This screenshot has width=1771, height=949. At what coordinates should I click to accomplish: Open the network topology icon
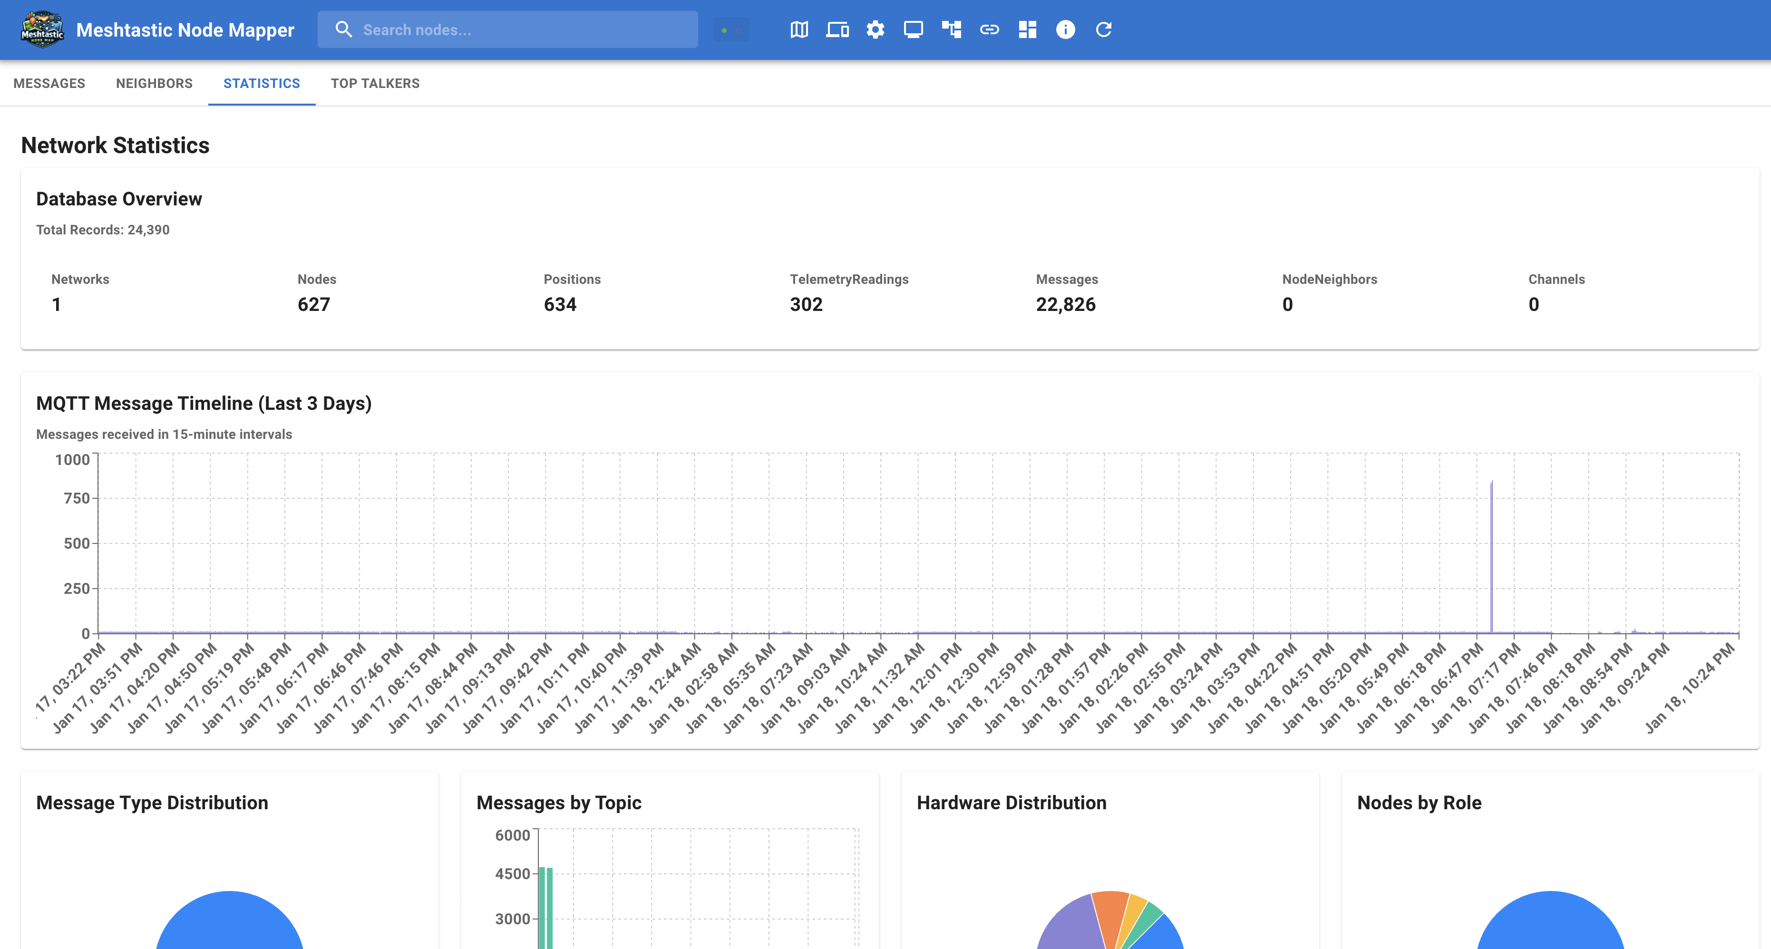(952, 29)
